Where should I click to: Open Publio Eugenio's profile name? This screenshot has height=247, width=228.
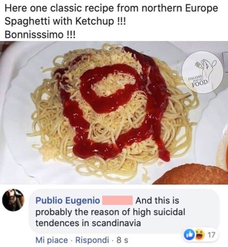click(x=68, y=200)
